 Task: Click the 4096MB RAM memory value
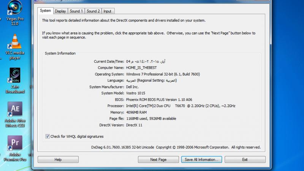pos(136,112)
